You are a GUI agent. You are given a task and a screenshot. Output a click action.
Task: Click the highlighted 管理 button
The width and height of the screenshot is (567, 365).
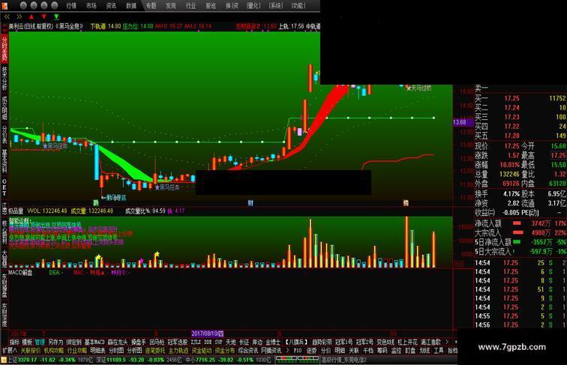[40, 342]
